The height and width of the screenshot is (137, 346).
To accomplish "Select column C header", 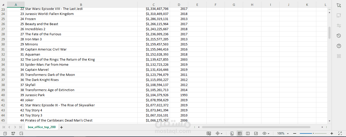I will tap(154, 5).
